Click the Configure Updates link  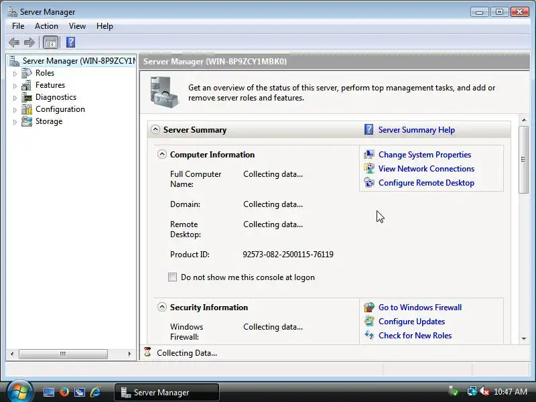(411, 322)
